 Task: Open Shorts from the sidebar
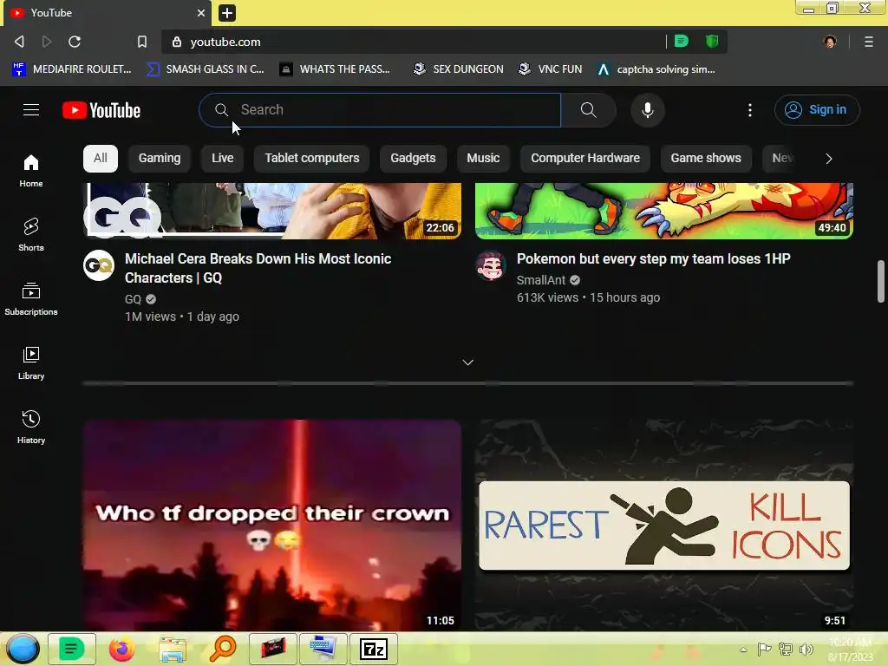coord(31,234)
